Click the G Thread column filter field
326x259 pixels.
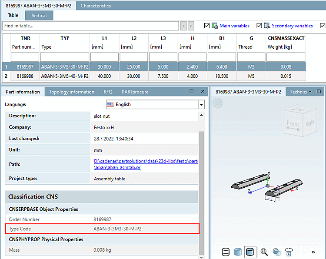(251, 57)
